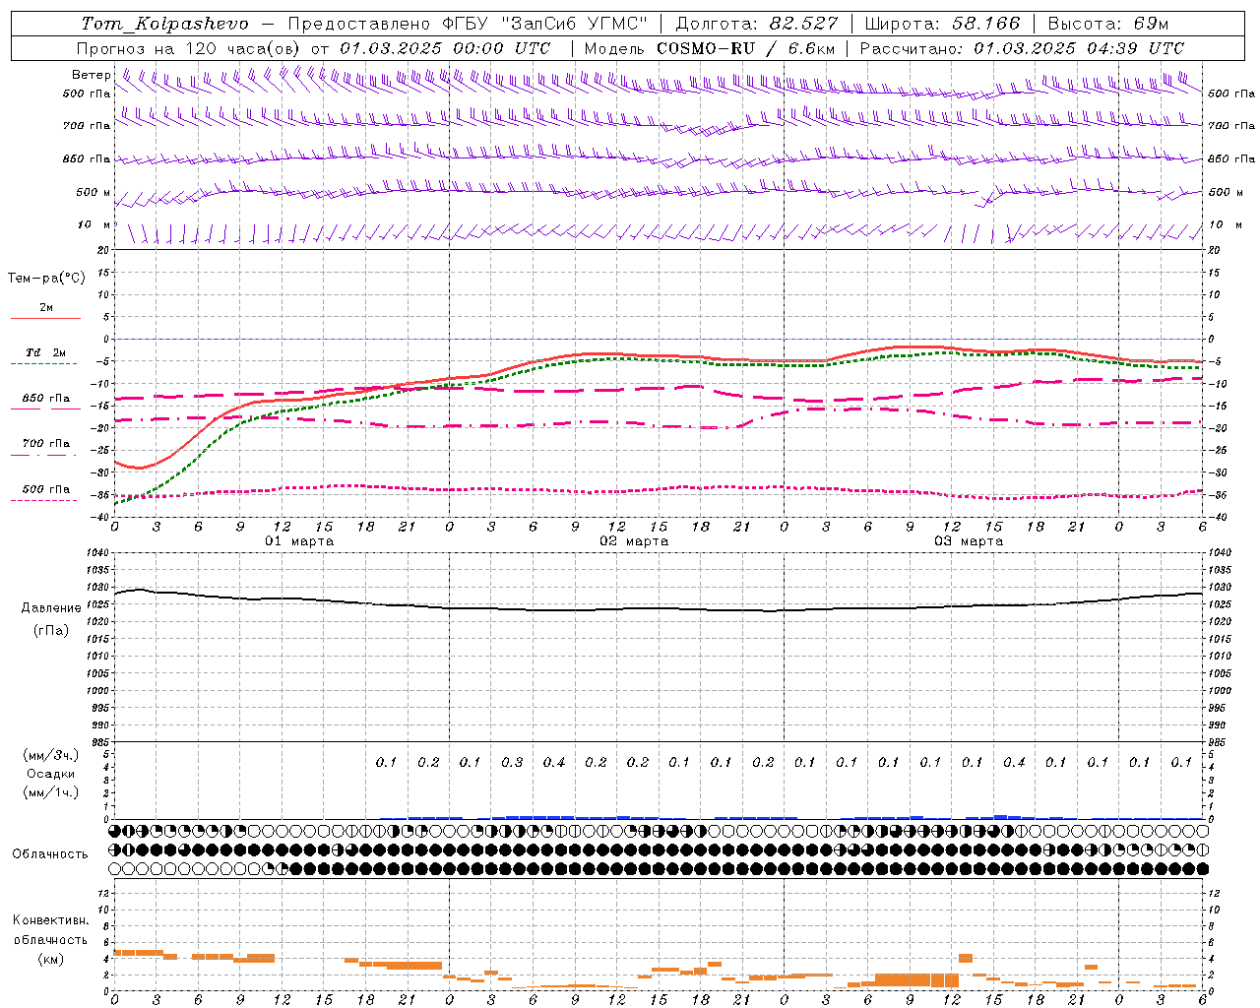This screenshot has width=1260, height=1008.
Task: Click the left '500 м' wind level label
Action: [x=93, y=192]
